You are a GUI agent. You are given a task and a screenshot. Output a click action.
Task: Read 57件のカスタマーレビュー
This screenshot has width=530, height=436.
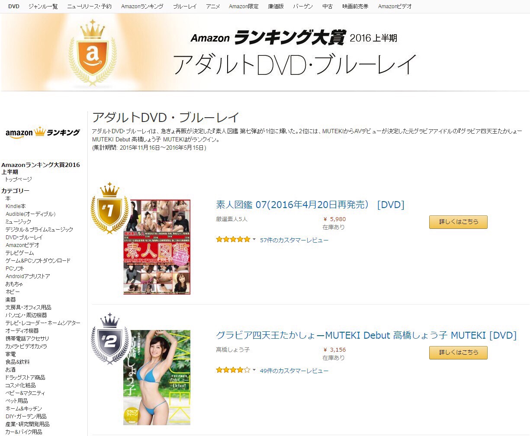[294, 240]
